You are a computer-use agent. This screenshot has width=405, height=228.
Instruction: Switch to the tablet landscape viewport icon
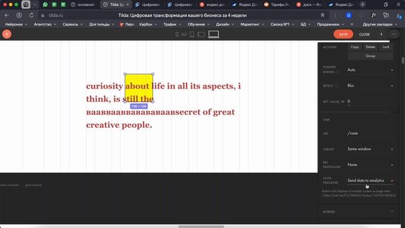click(x=201, y=34)
